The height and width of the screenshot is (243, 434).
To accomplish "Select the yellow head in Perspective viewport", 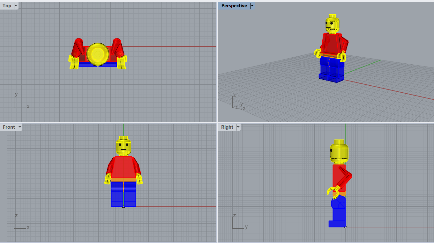I will [x=332, y=24].
